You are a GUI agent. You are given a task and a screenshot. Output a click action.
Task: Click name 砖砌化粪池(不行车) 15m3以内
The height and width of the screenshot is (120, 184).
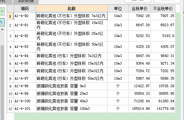click(x=72, y=25)
